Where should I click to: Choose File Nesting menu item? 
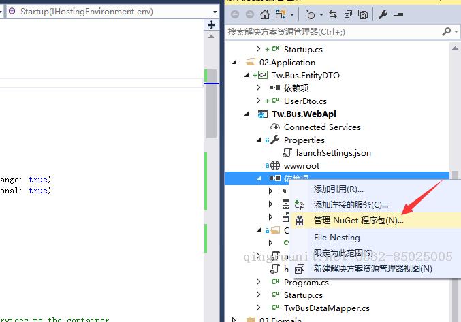pos(336,237)
